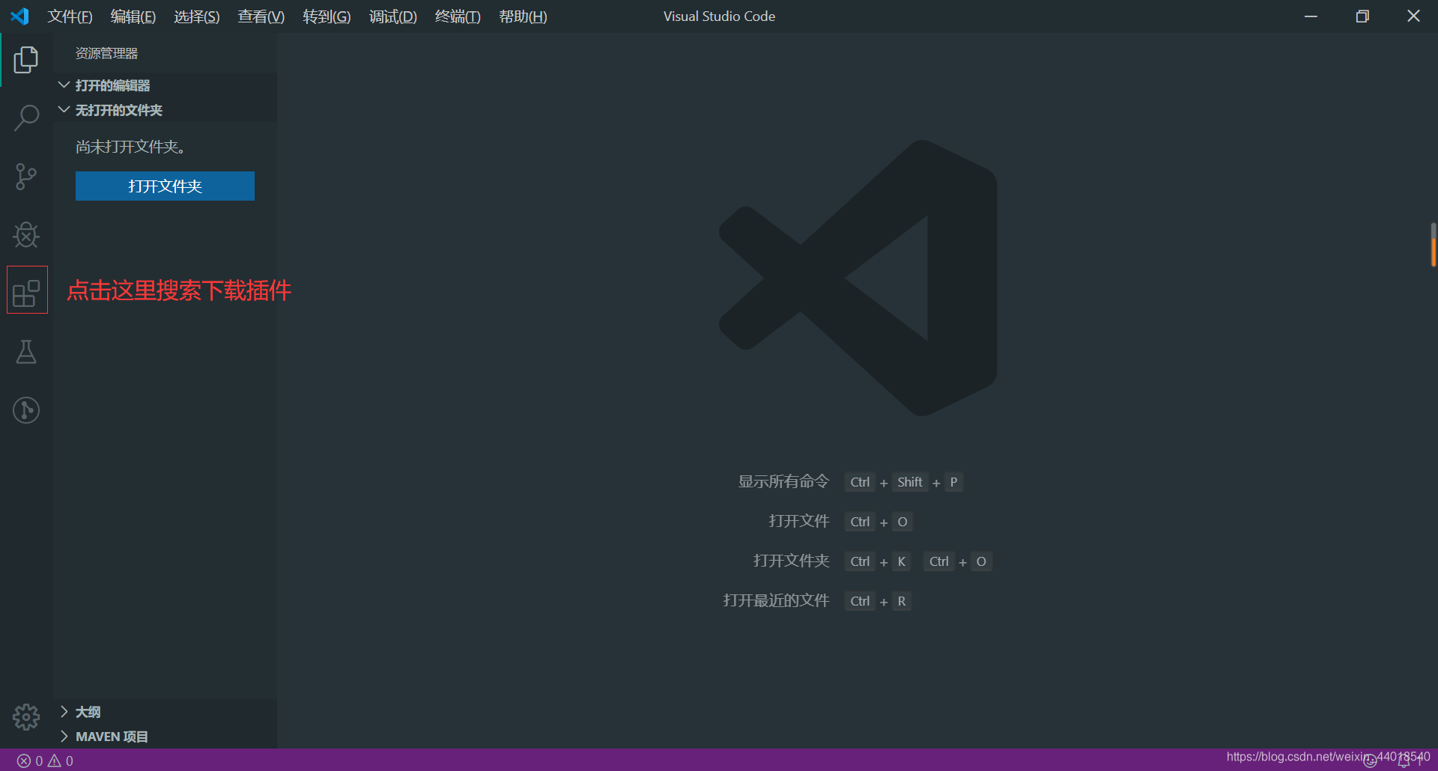This screenshot has height=771, width=1438.
Task: Click the VS Code logo in title bar
Action: 19,16
